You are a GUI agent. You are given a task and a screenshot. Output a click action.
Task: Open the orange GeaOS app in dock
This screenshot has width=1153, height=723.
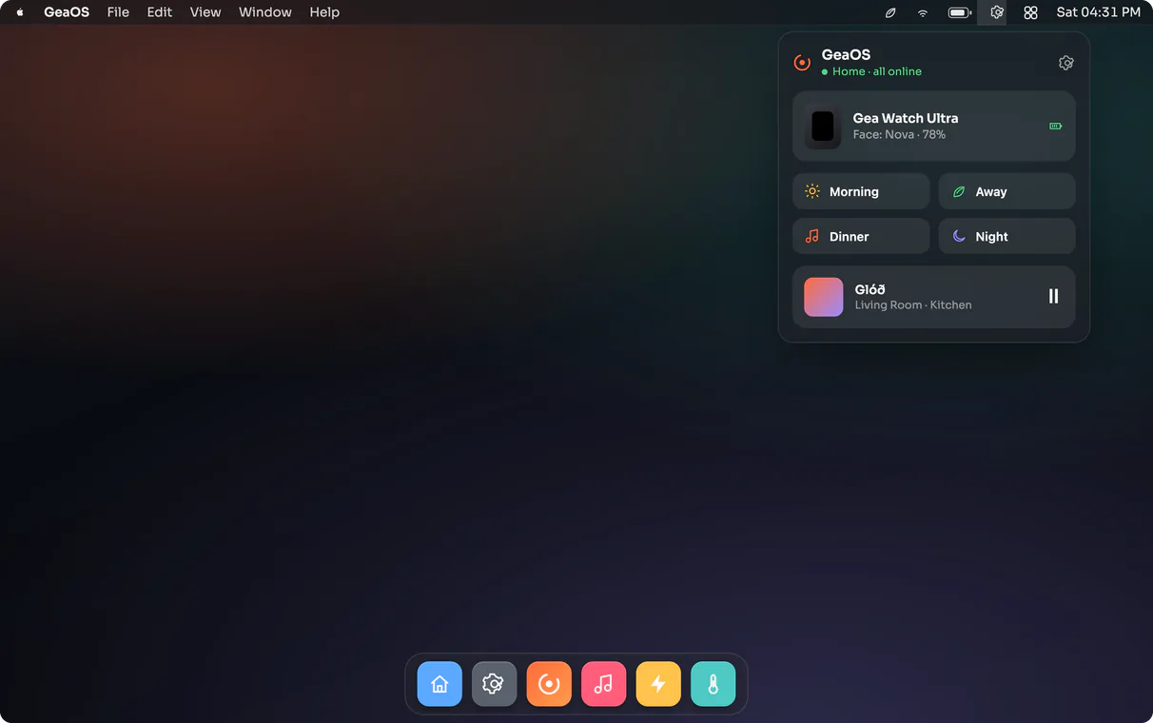(x=549, y=684)
